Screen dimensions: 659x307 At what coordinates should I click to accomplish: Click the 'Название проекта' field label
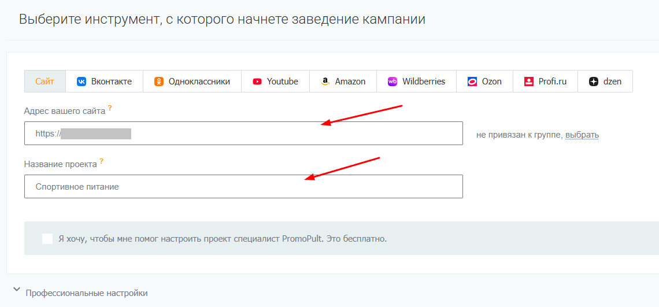coord(60,164)
